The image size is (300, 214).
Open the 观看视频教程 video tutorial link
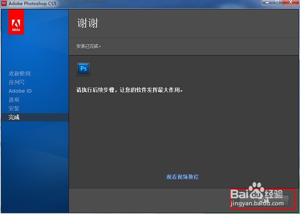pyautogui.click(x=182, y=177)
